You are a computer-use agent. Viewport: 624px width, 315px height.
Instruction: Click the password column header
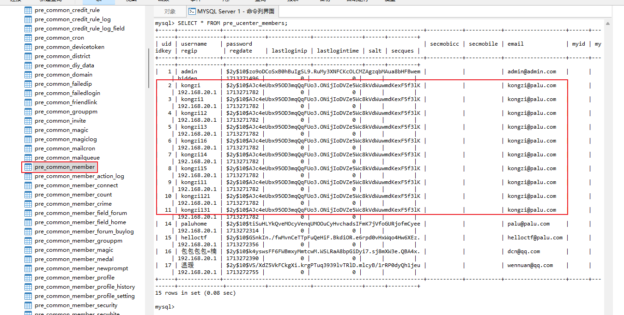(x=239, y=44)
